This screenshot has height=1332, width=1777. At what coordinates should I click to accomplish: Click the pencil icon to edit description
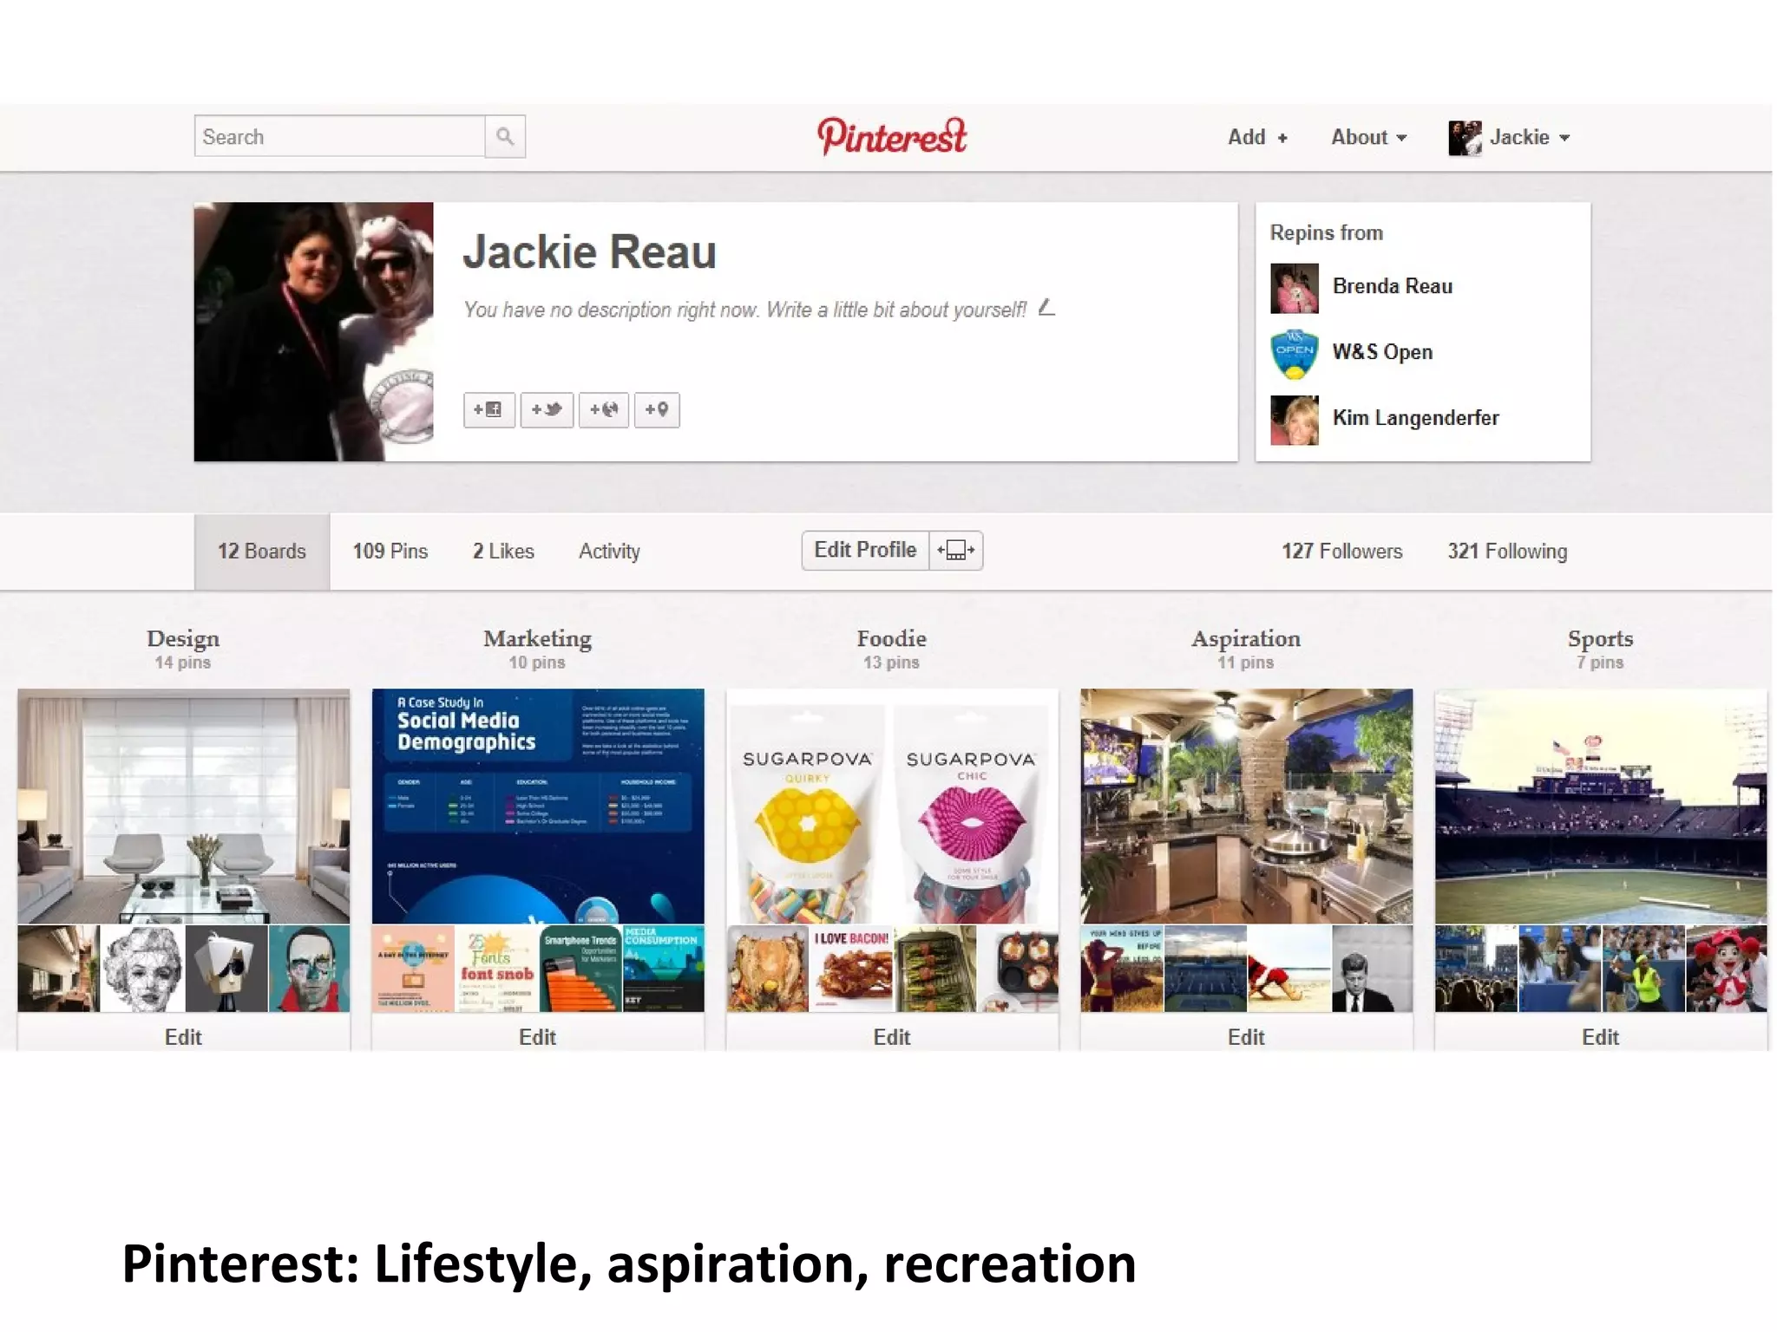pos(1047,307)
